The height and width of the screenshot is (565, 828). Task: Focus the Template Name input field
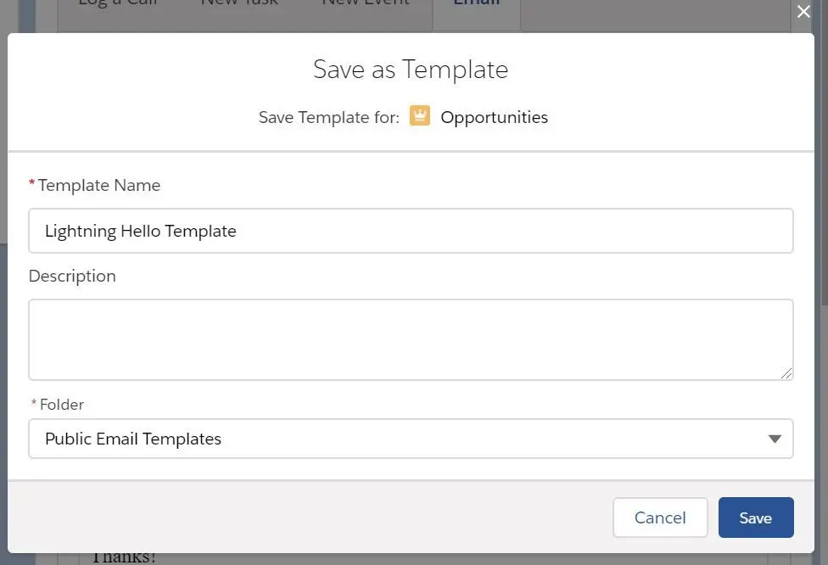coord(411,231)
